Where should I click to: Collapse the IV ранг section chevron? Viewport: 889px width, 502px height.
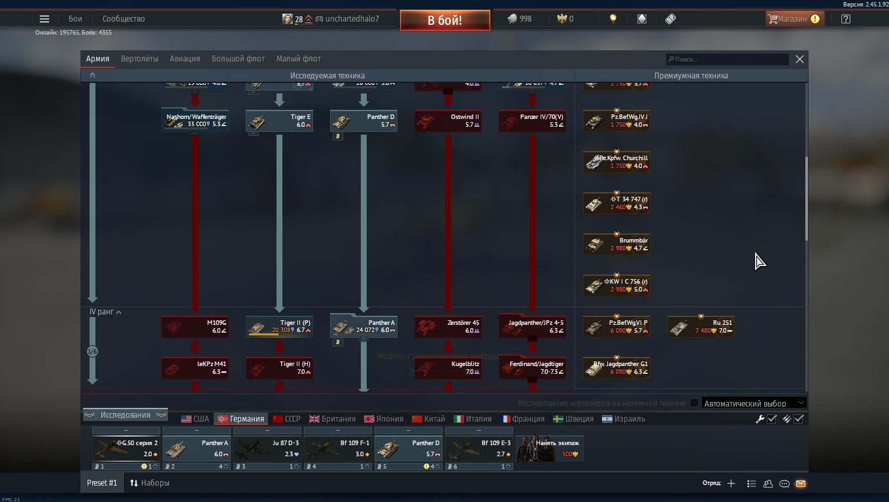tap(118, 312)
